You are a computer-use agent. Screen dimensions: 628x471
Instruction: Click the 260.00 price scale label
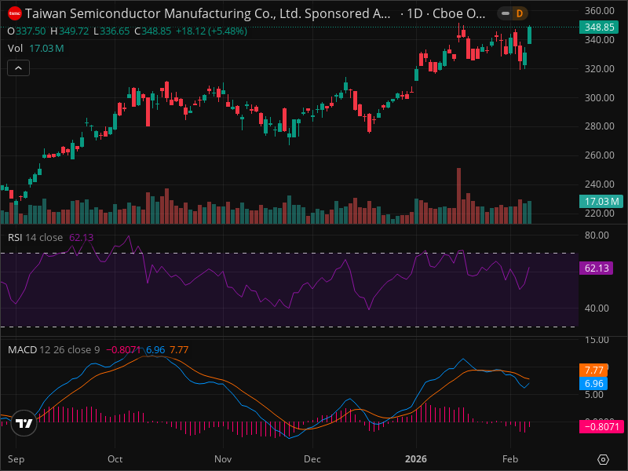click(x=599, y=155)
